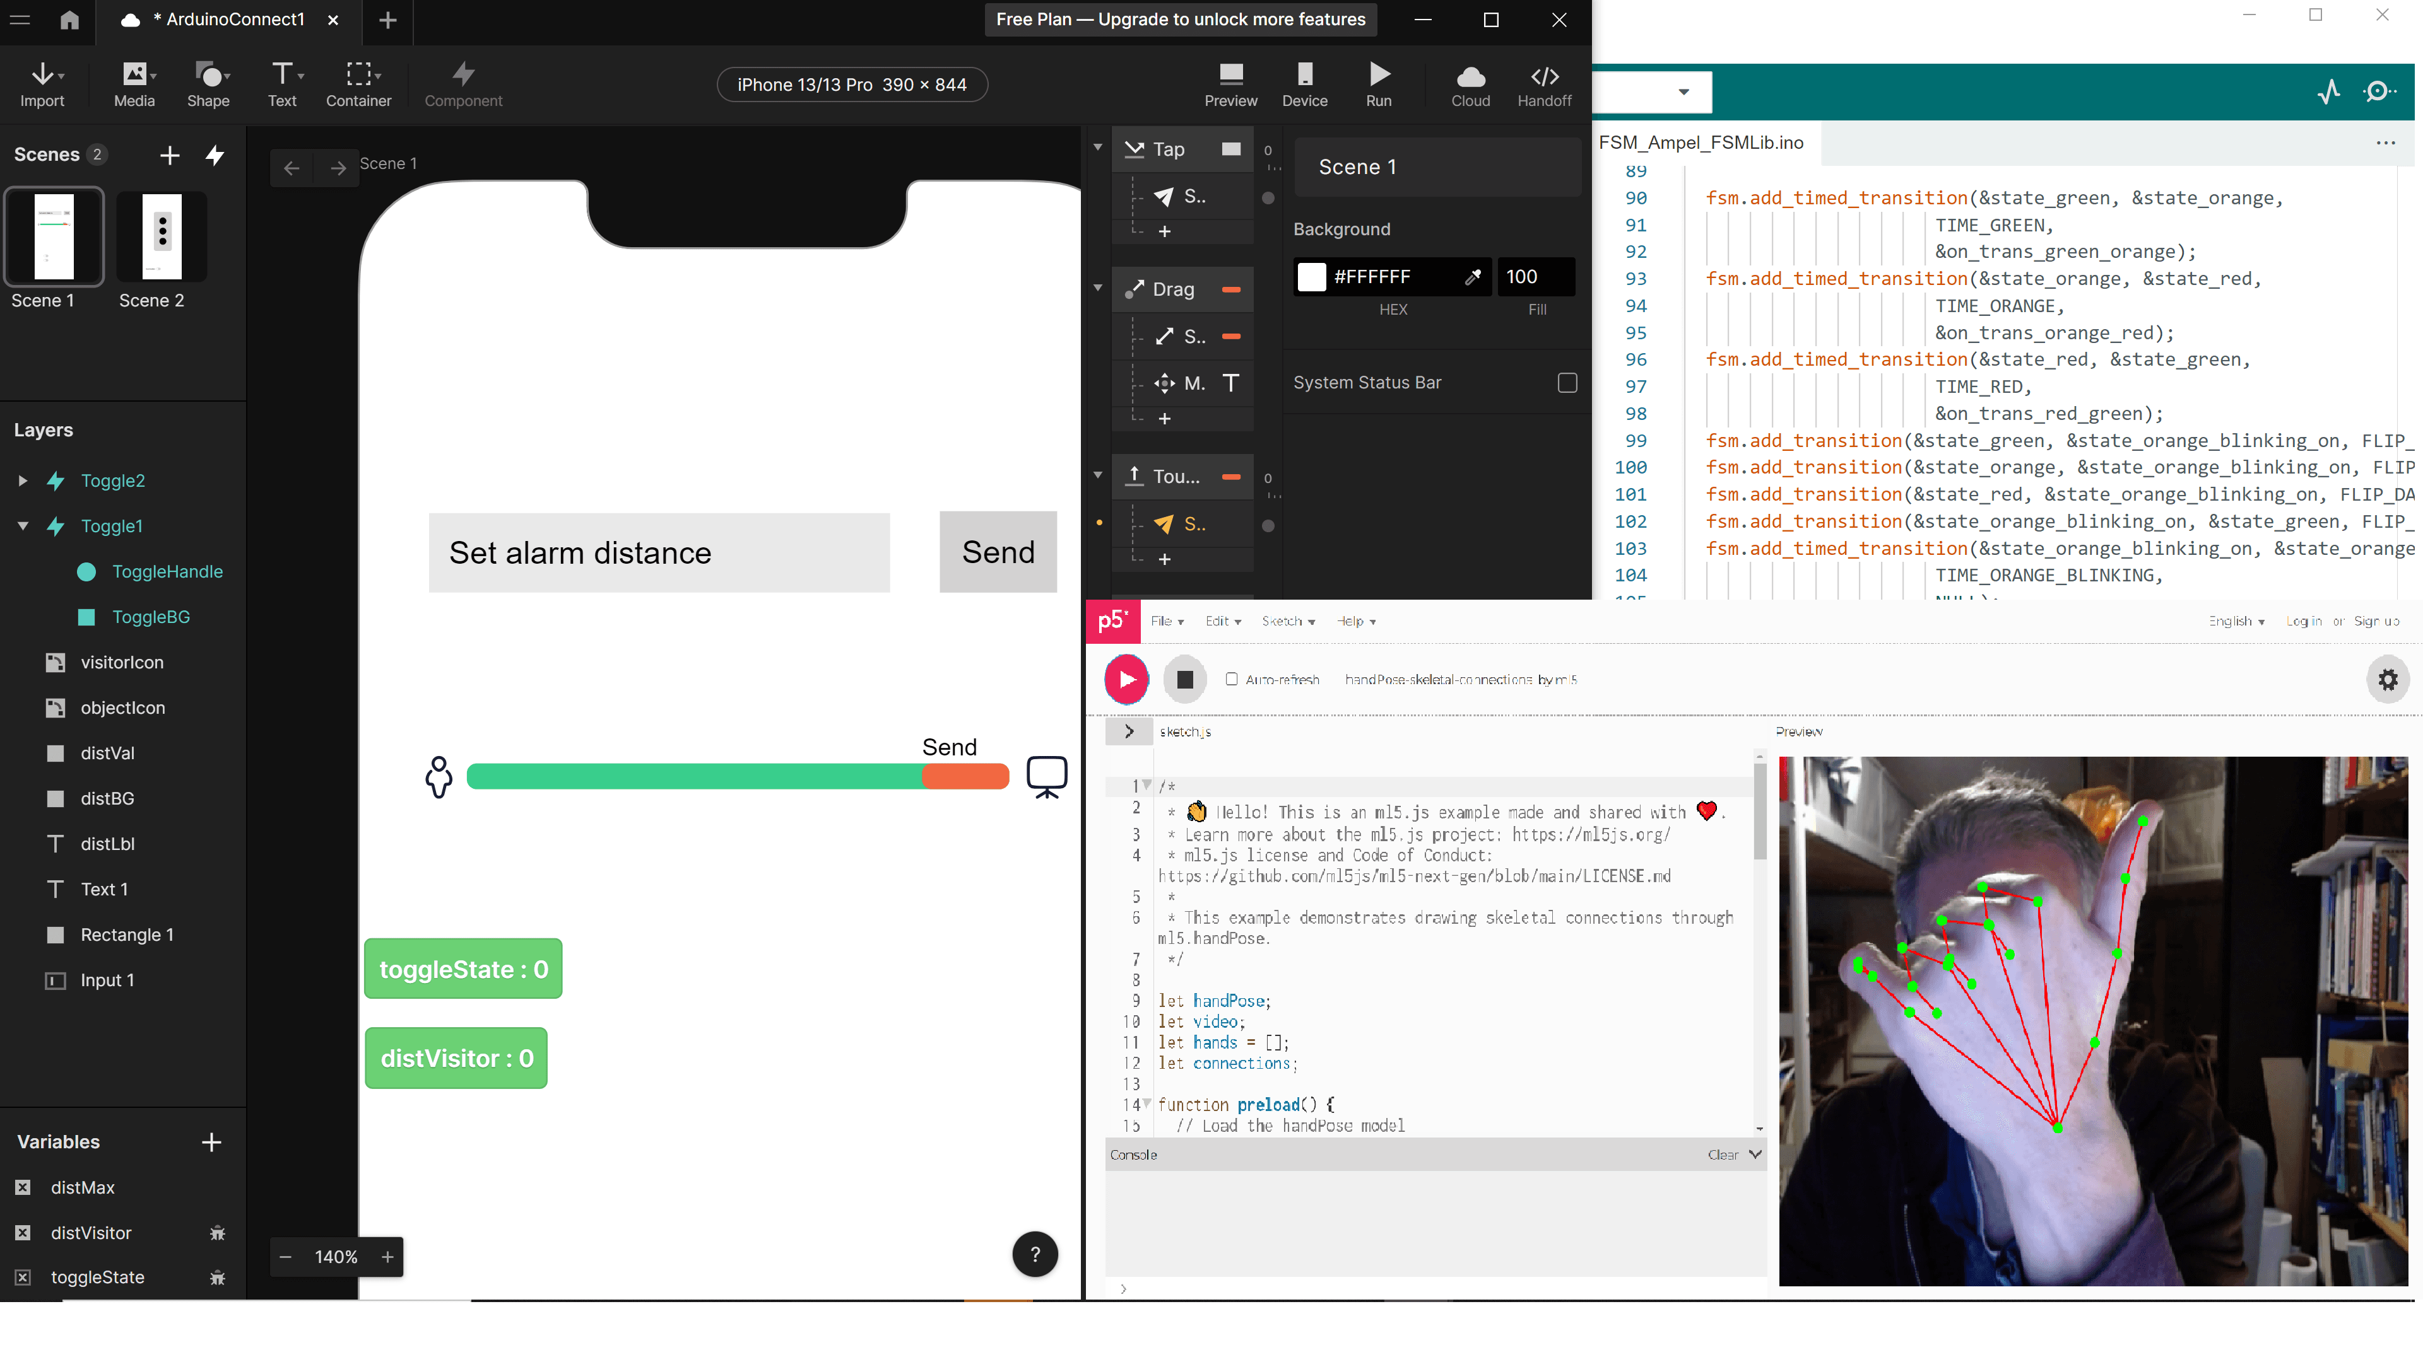Open the hamburger menu in ProtoPie
The image size is (2423, 1362).
pyautogui.click(x=20, y=20)
